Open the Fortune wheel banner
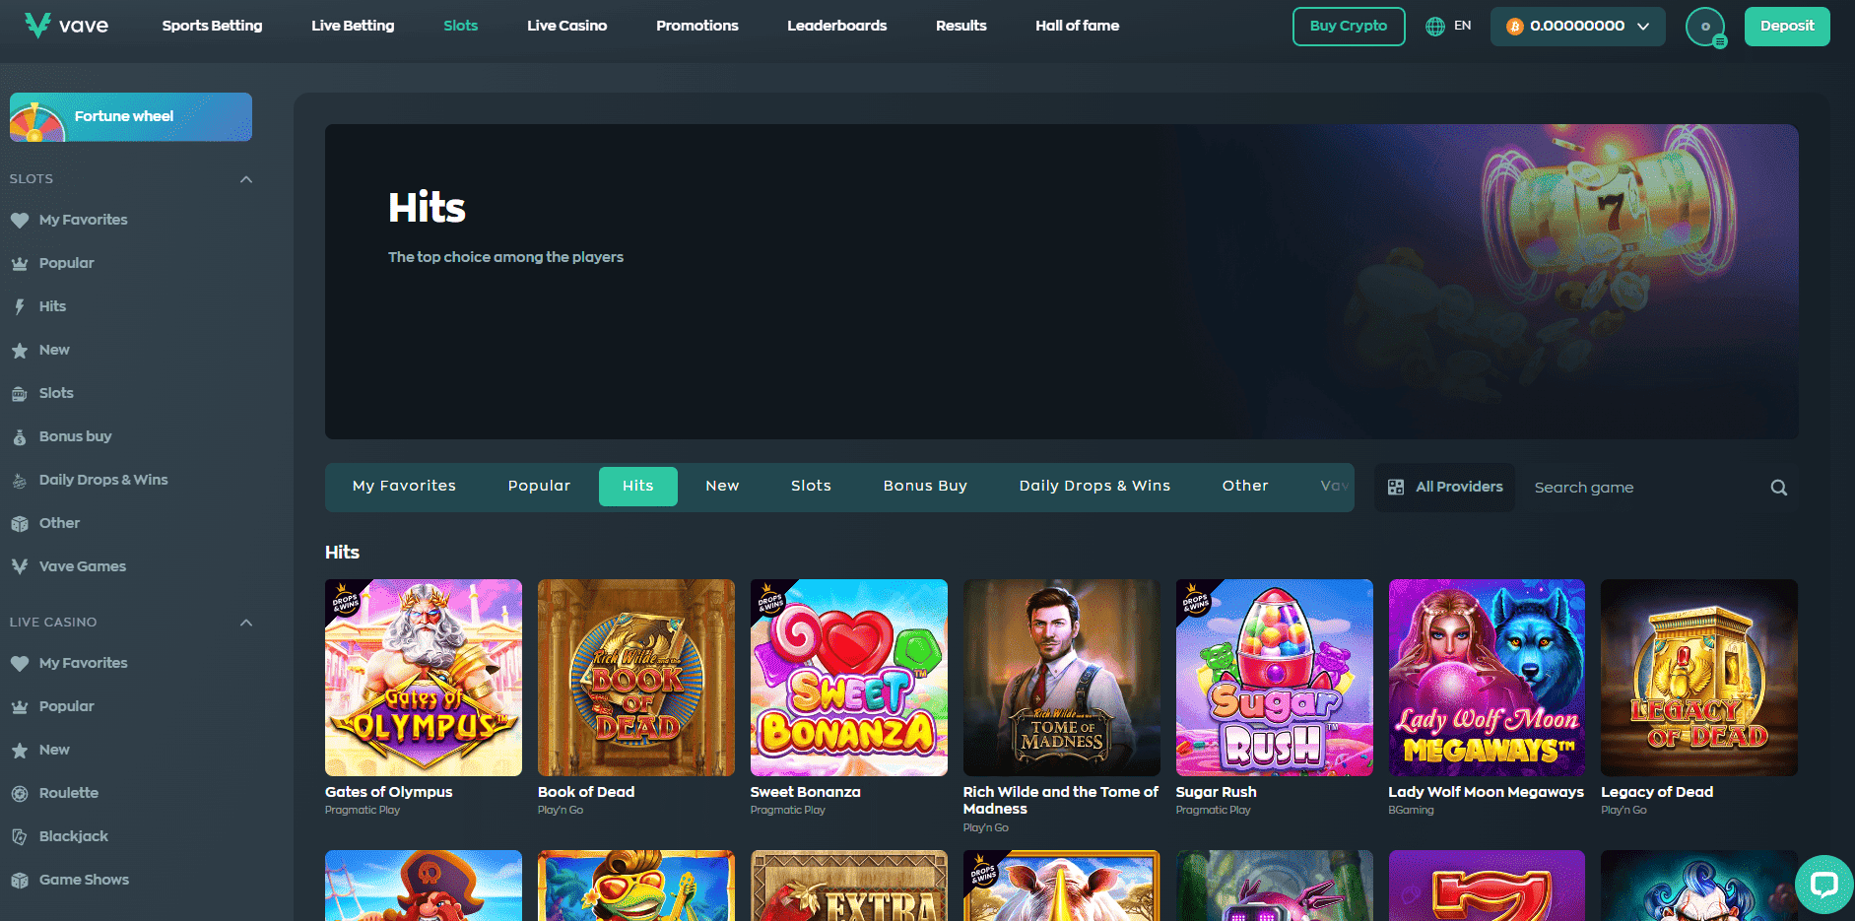This screenshot has width=1855, height=921. [x=131, y=117]
